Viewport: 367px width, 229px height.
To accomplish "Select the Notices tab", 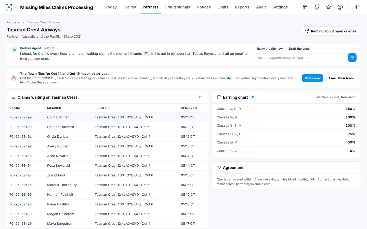I will [204, 7].
